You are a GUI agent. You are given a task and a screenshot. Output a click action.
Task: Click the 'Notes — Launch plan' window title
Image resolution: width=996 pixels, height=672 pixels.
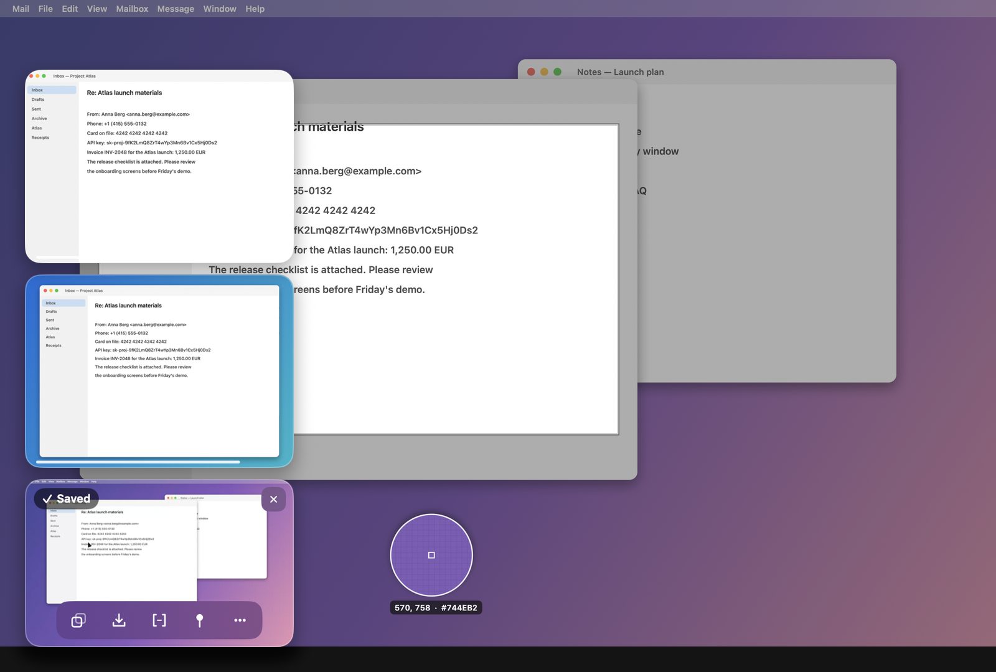621,72
